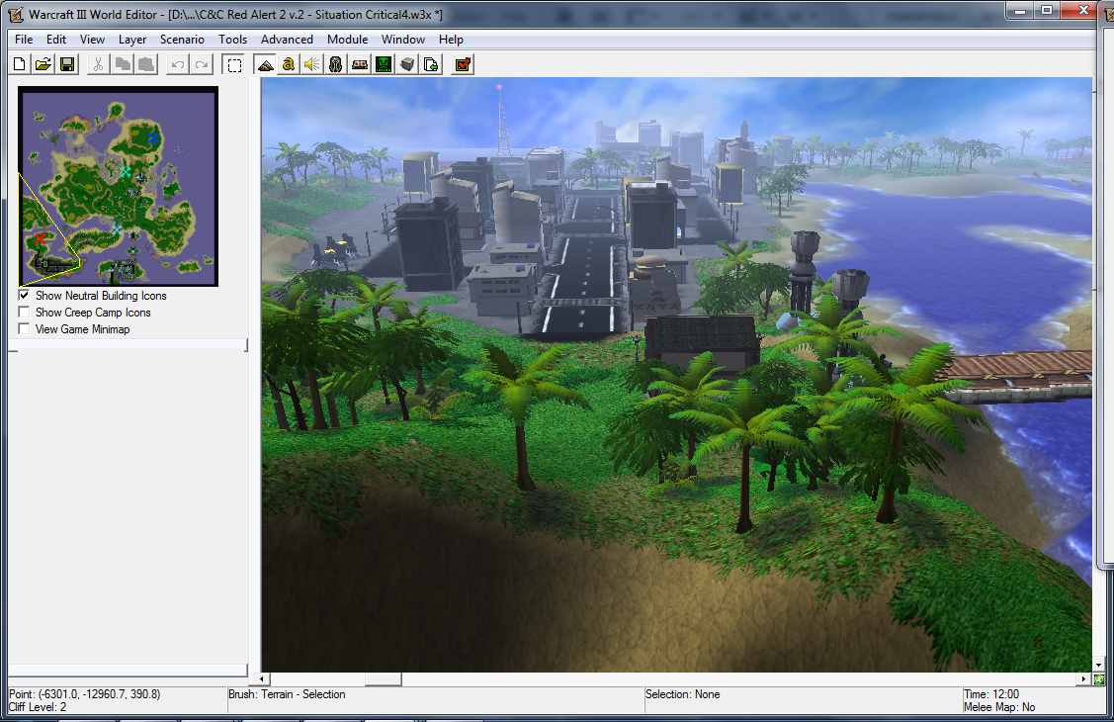
Task: Click the vertical scrollbar down arrow
Action: pyautogui.click(x=1098, y=666)
